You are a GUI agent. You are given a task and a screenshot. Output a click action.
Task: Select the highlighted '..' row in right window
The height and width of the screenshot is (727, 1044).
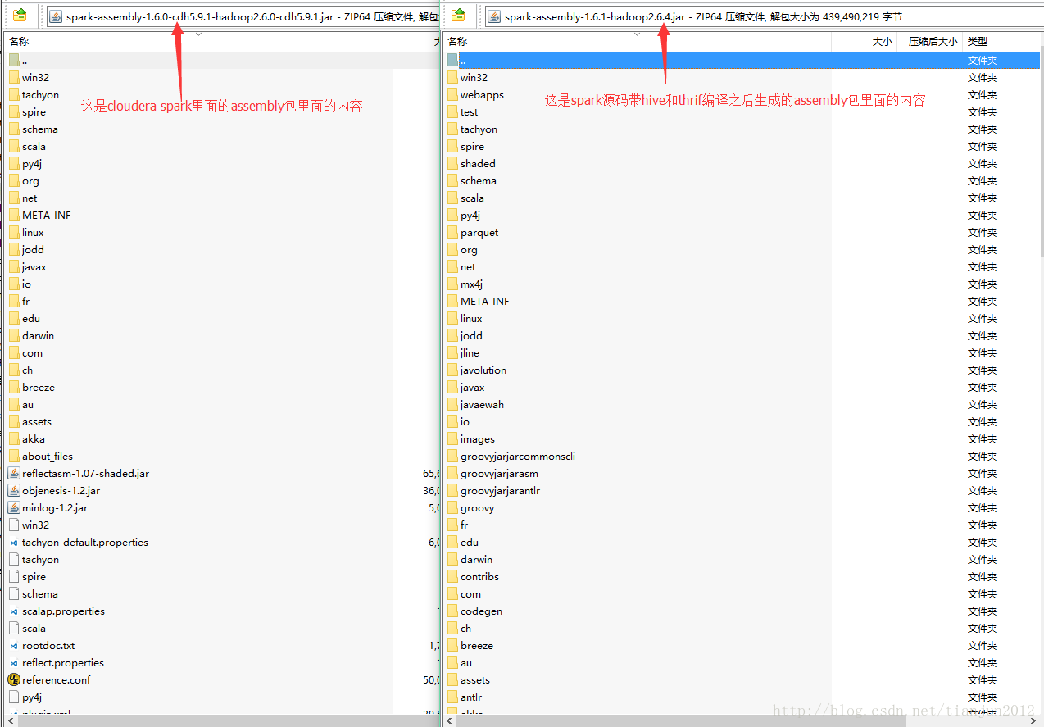tap(742, 60)
